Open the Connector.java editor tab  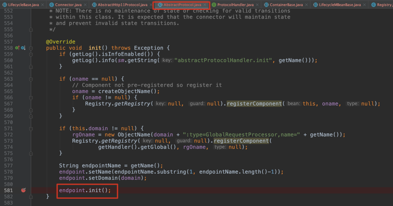point(68,5)
